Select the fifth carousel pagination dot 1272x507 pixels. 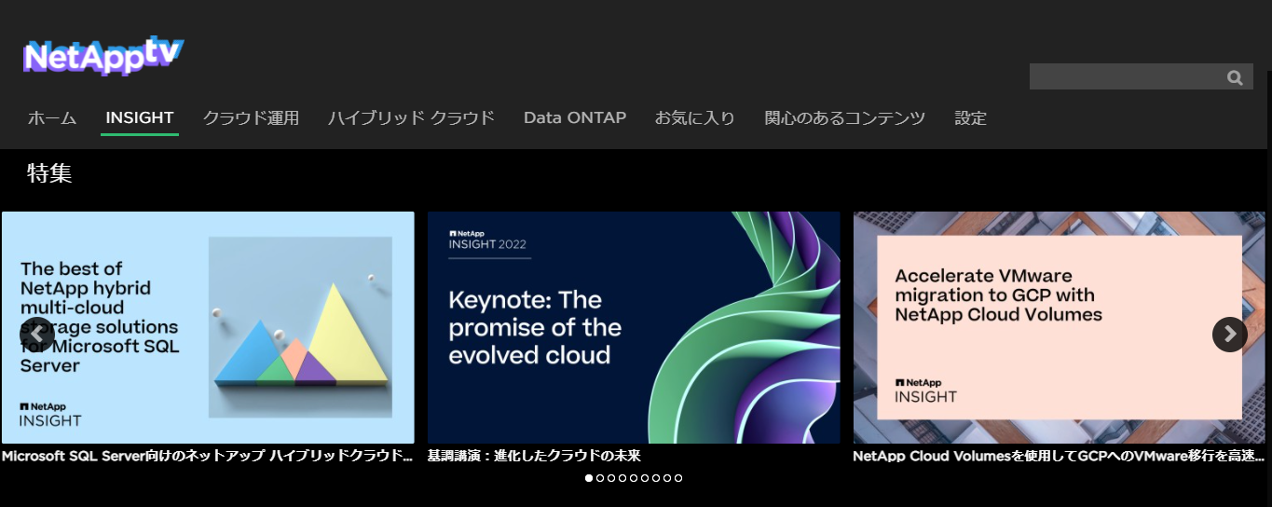634,478
